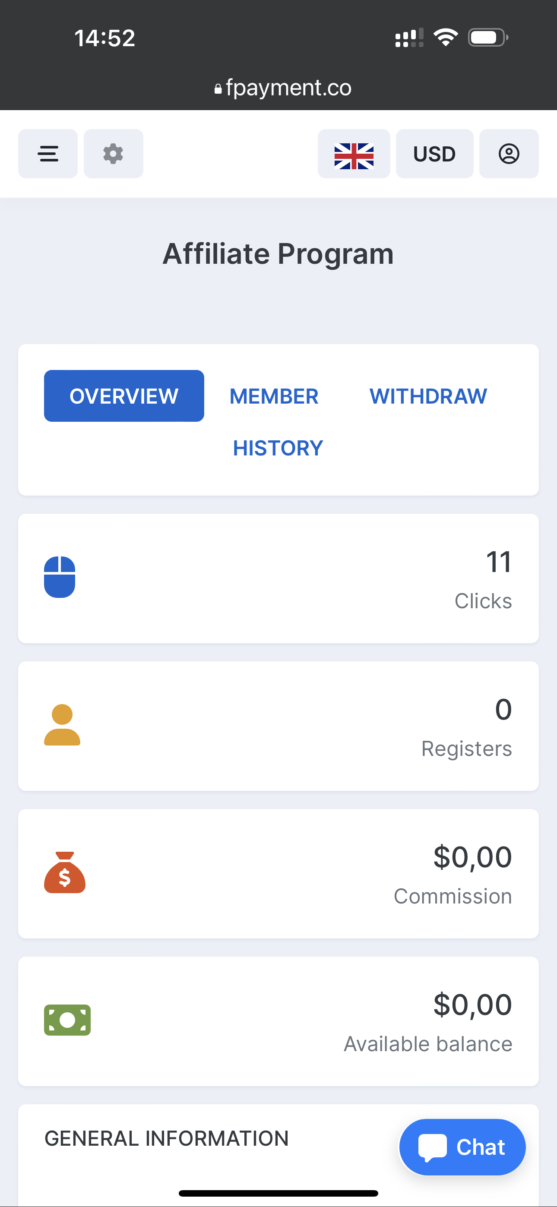Open the settings gear icon
The width and height of the screenshot is (557, 1207).
click(114, 154)
